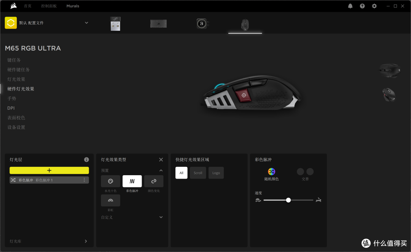Select the Logo lighting zone
The height and width of the screenshot is (252, 411).
[x=216, y=173]
